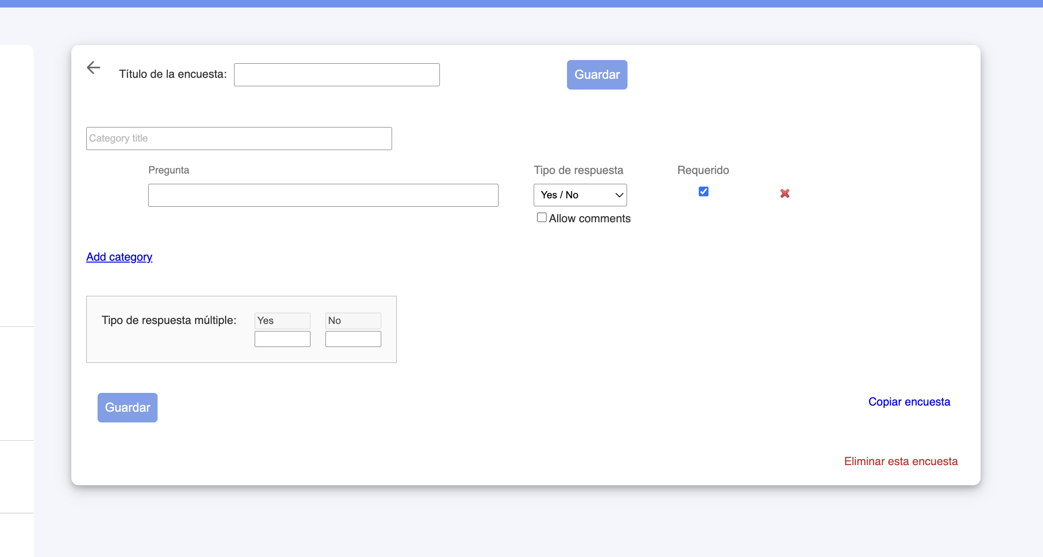Image resolution: width=1043 pixels, height=557 pixels.
Task: Click the No label field
Action: coord(353,321)
